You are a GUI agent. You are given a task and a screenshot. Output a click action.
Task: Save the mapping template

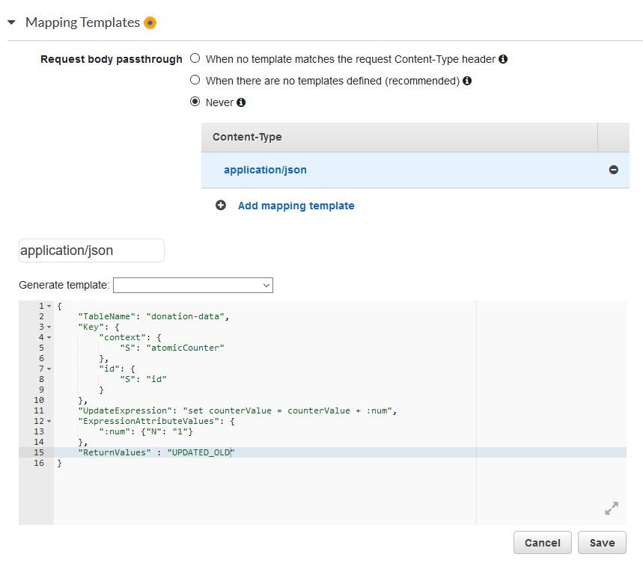tap(601, 543)
